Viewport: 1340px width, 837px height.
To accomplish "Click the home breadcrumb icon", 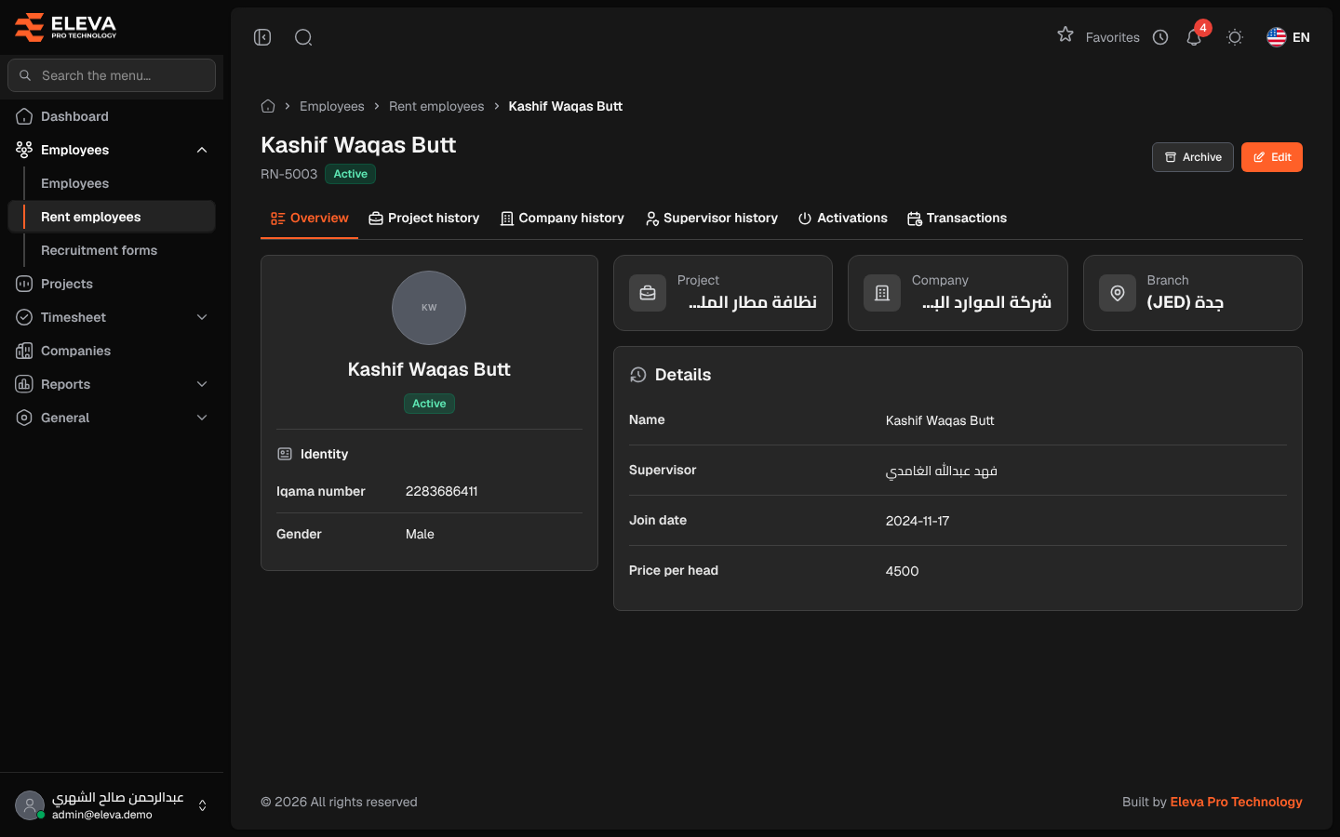I will (x=268, y=106).
